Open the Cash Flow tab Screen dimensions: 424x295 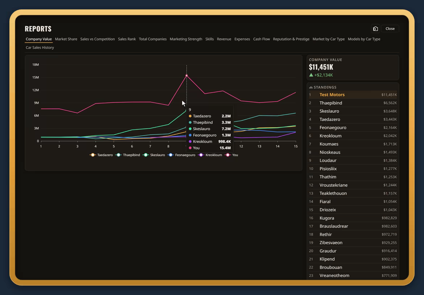coord(261,39)
